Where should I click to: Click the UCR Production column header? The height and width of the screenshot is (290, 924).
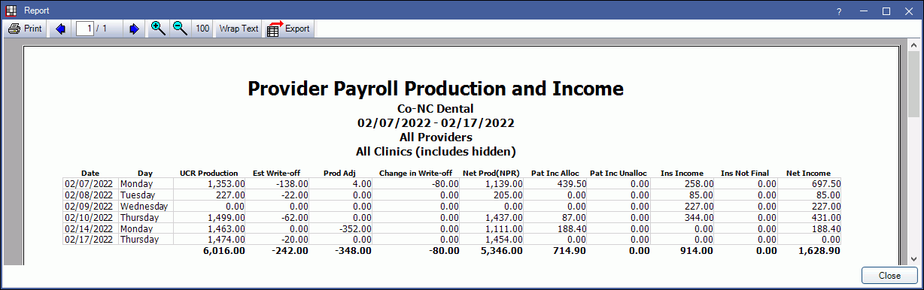point(209,173)
